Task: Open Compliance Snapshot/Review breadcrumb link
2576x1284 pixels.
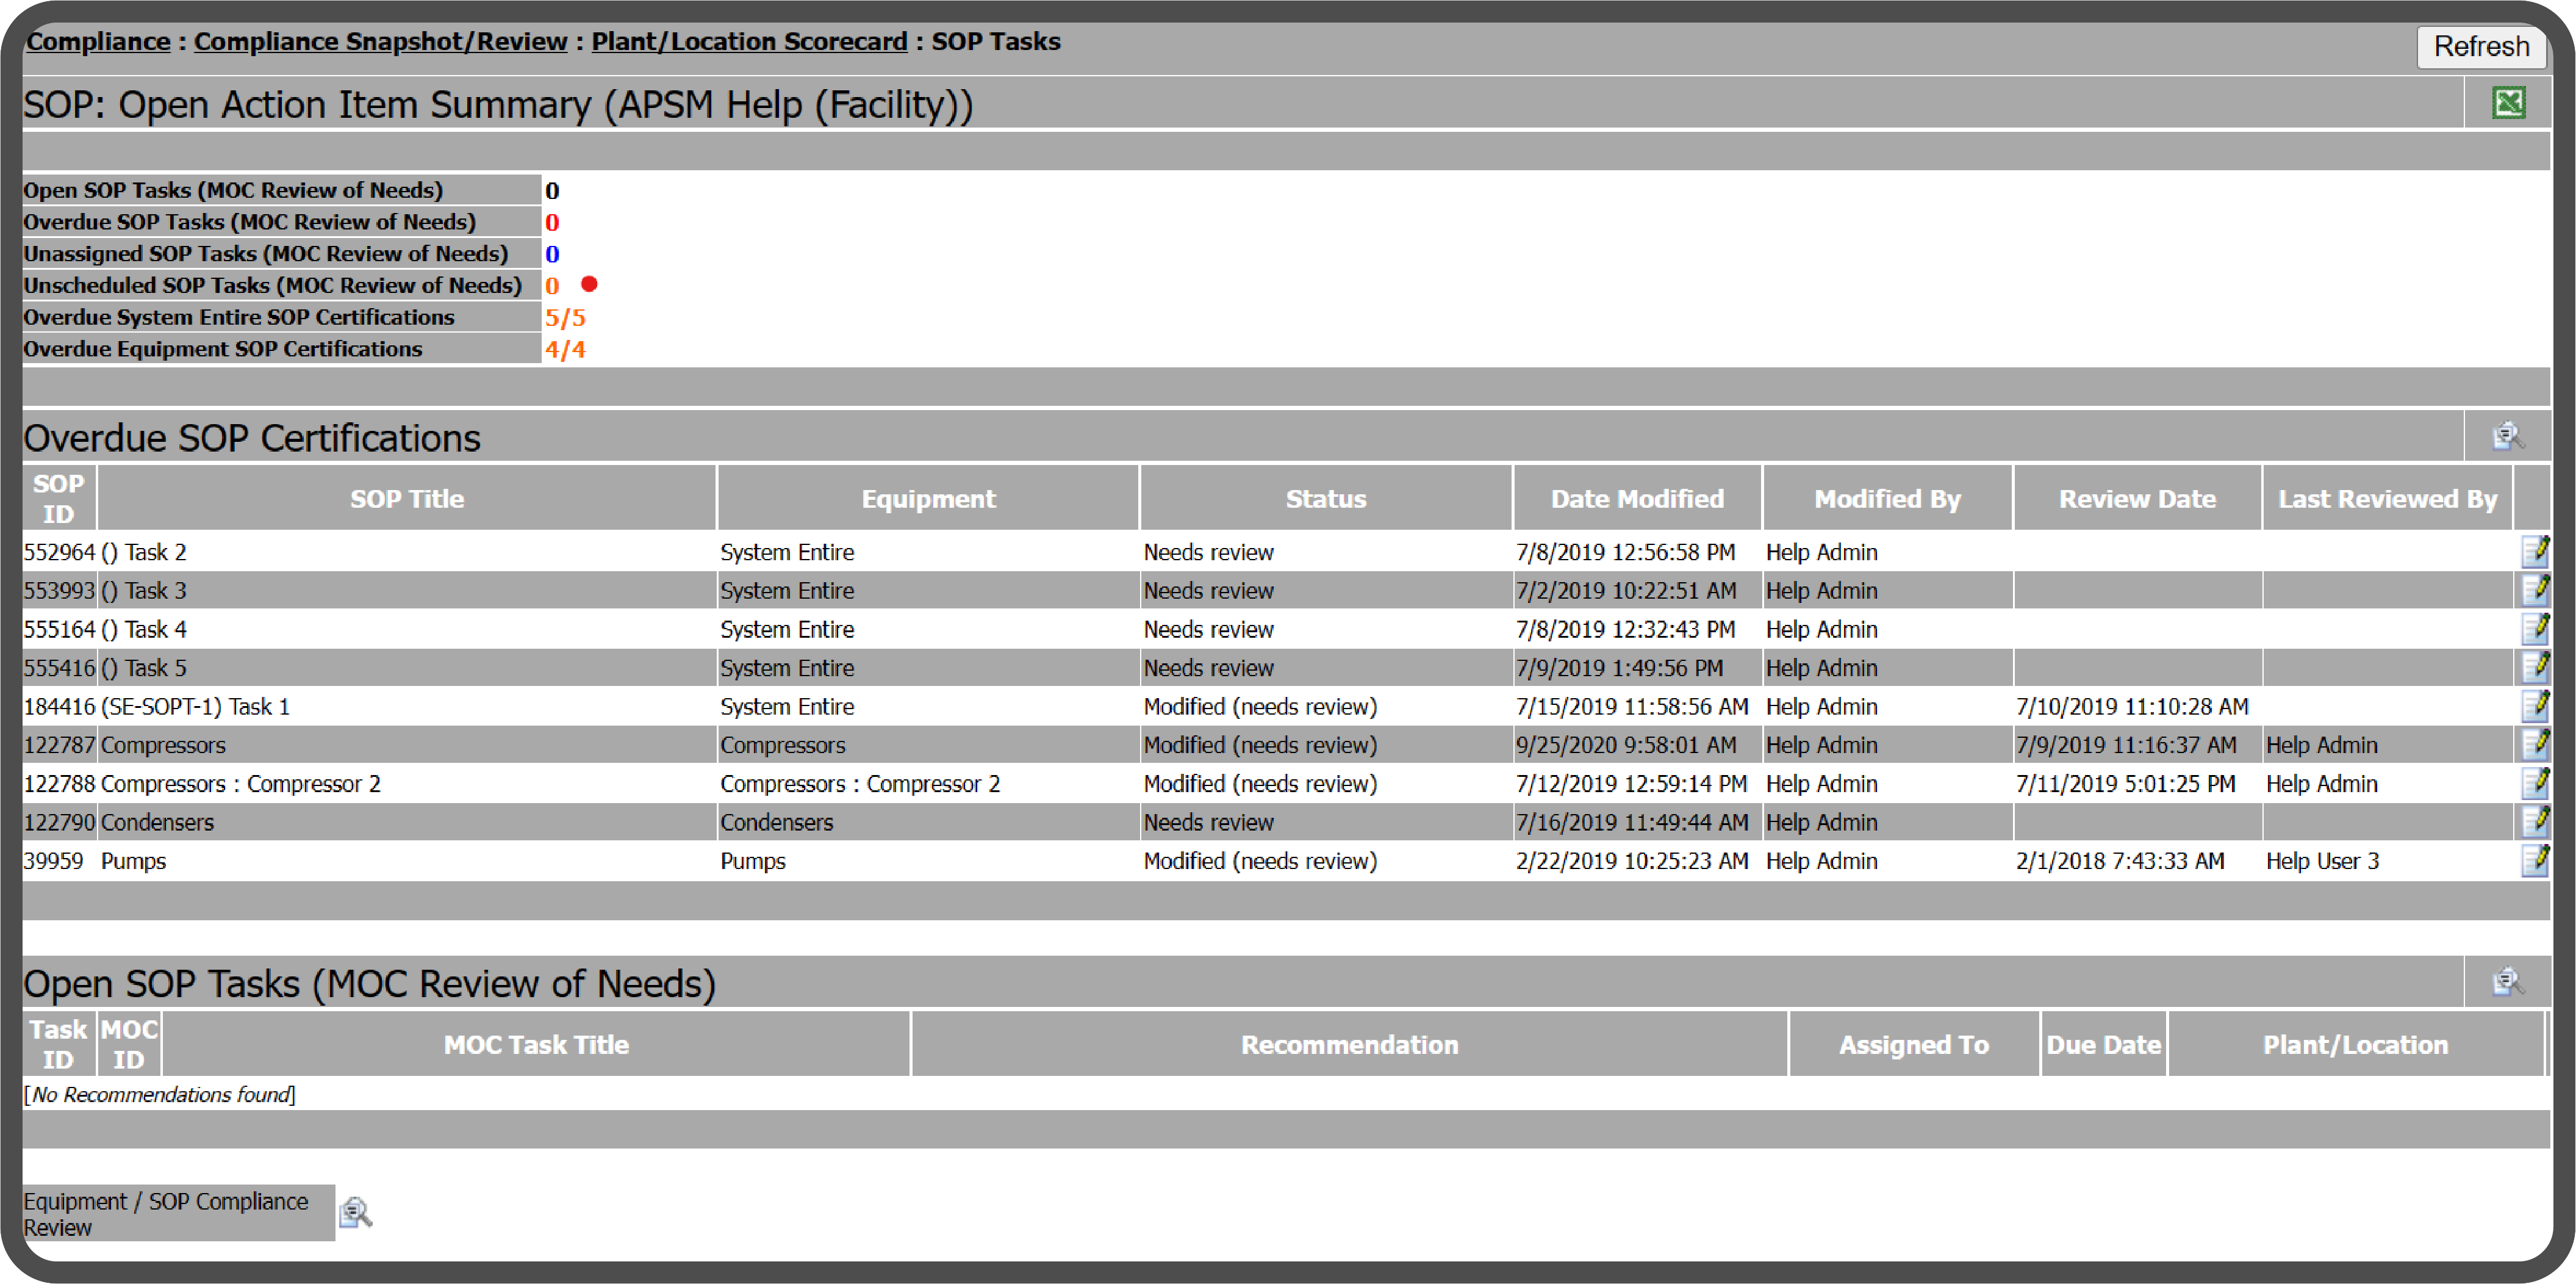Action: (x=380, y=41)
